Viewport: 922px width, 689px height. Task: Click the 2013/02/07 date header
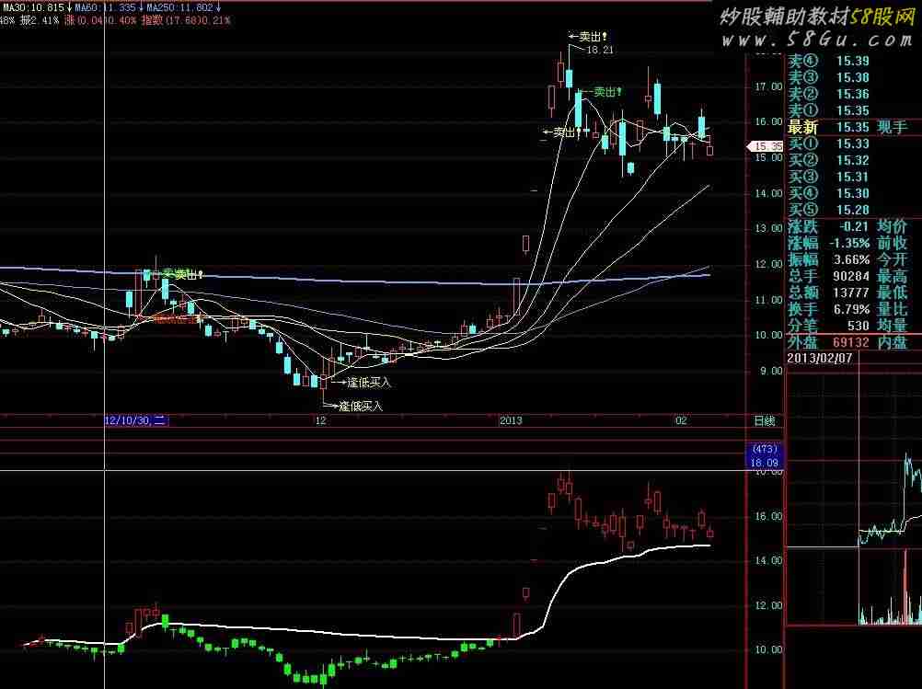(819, 358)
